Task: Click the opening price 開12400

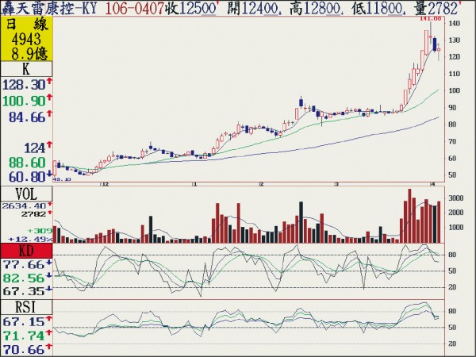Action: pyautogui.click(x=254, y=8)
